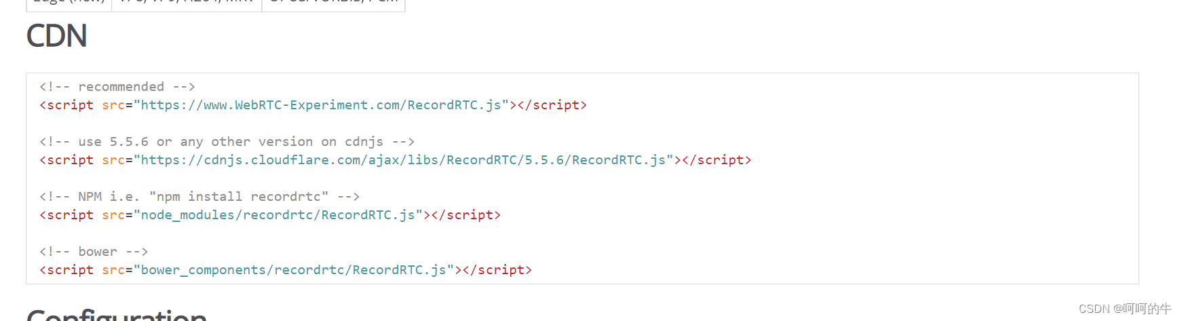The image size is (1182, 321).
Task: Click the src attribute on the node_modules line
Action: [113, 215]
